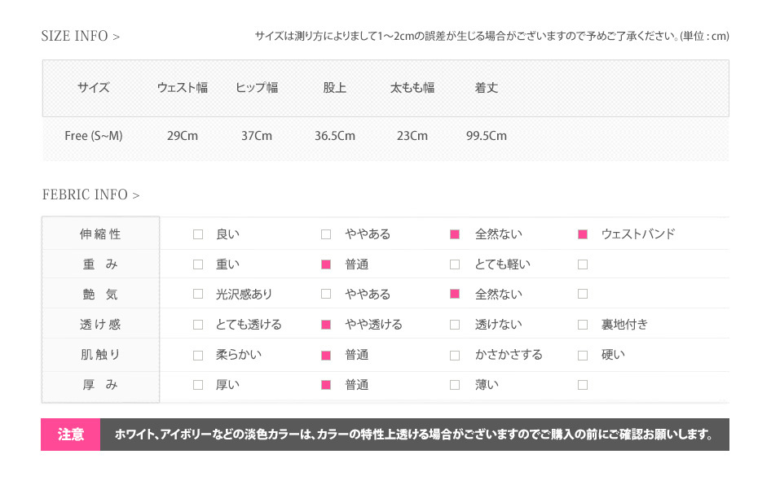Click the FEBRIC INFO > heading
The width and height of the screenshot is (771, 498).
91,194
